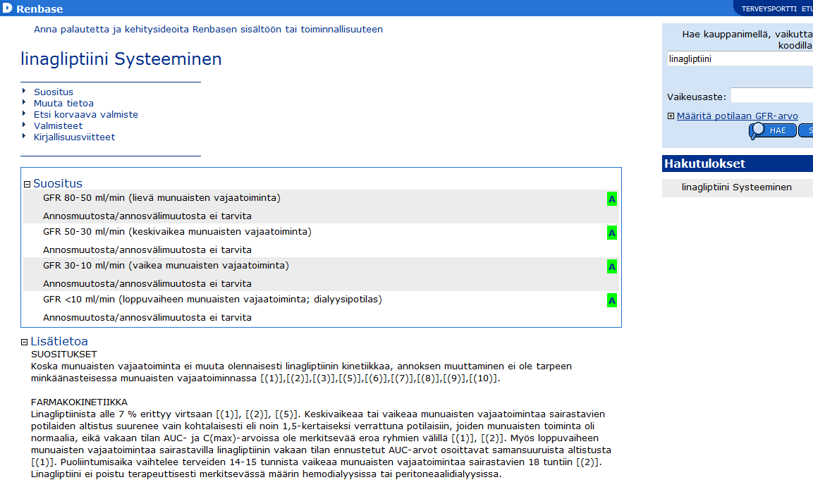
Task: Select the GFR <10 ml/min dialysis row text
Action: click(212, 300)
